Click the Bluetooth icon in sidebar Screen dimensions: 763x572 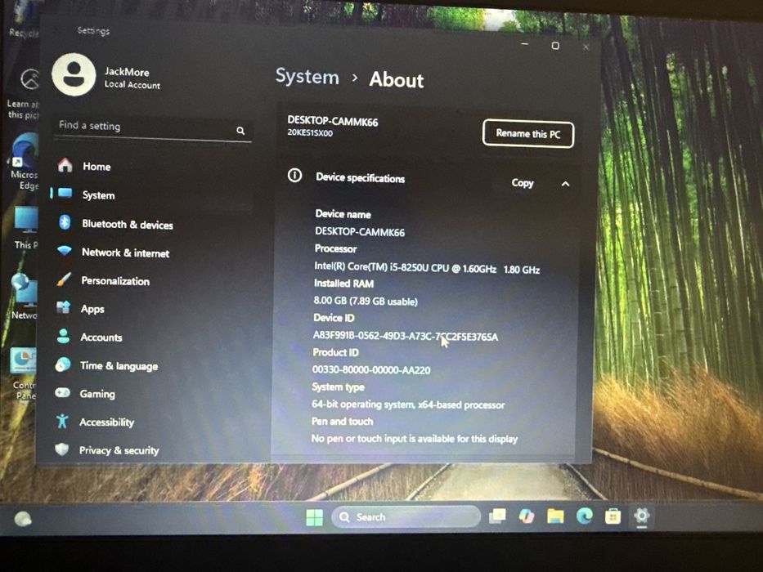point(65,222)
